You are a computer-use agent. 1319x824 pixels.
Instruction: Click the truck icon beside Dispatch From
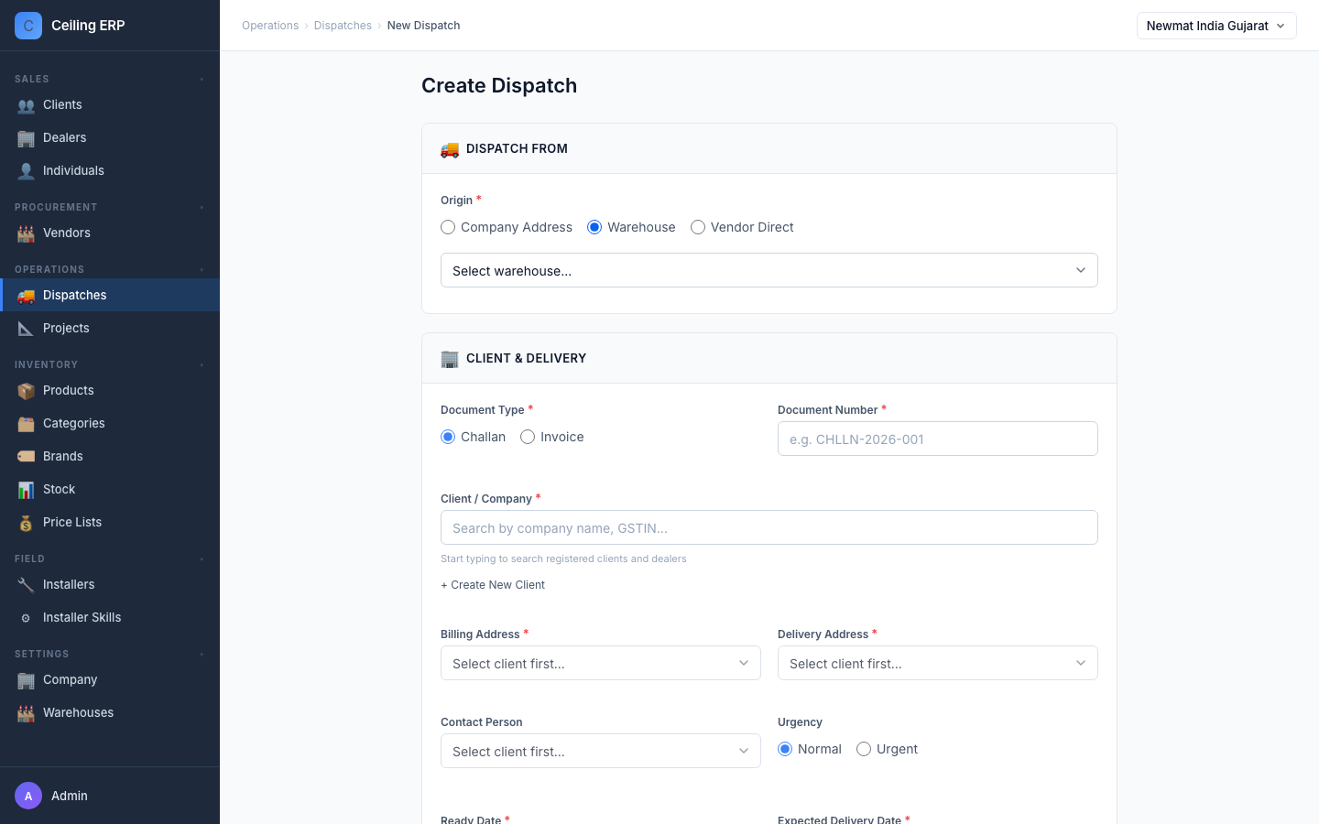coord(450,149)
